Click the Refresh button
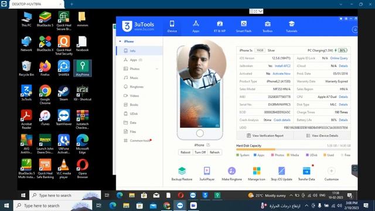This screenshot has width=375, height=211. 214,152
